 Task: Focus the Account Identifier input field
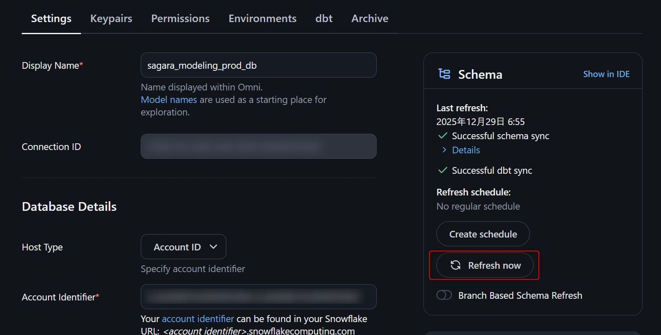pos(258,297)
